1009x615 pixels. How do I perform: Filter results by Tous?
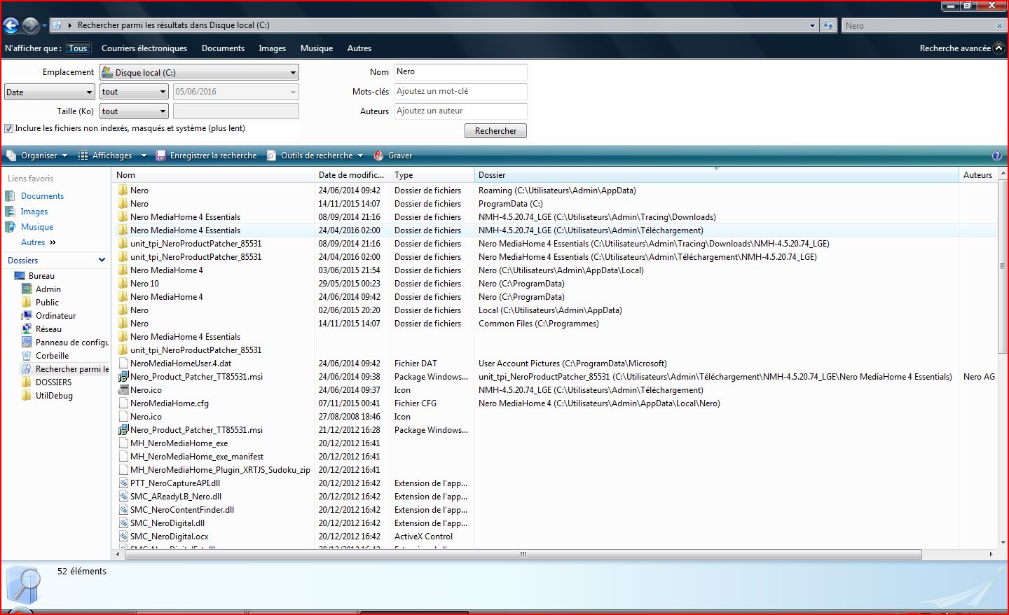click(x=78, y=48)
